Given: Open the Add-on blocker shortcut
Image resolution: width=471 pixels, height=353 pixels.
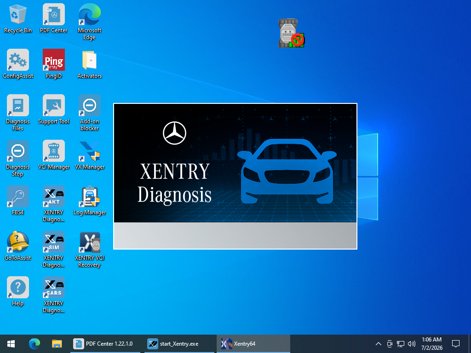Looking at the screenshot, I should point(90,113).
